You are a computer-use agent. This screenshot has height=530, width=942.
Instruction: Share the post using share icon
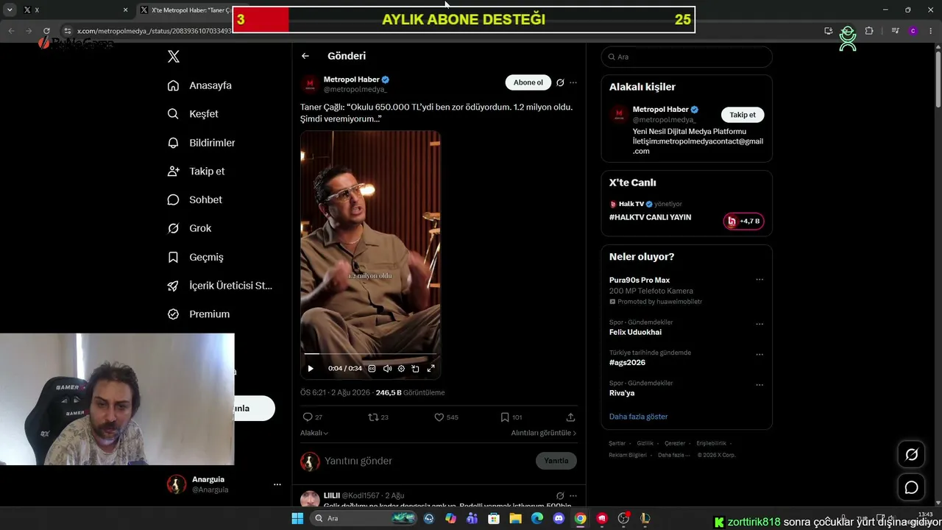point(570,417)
